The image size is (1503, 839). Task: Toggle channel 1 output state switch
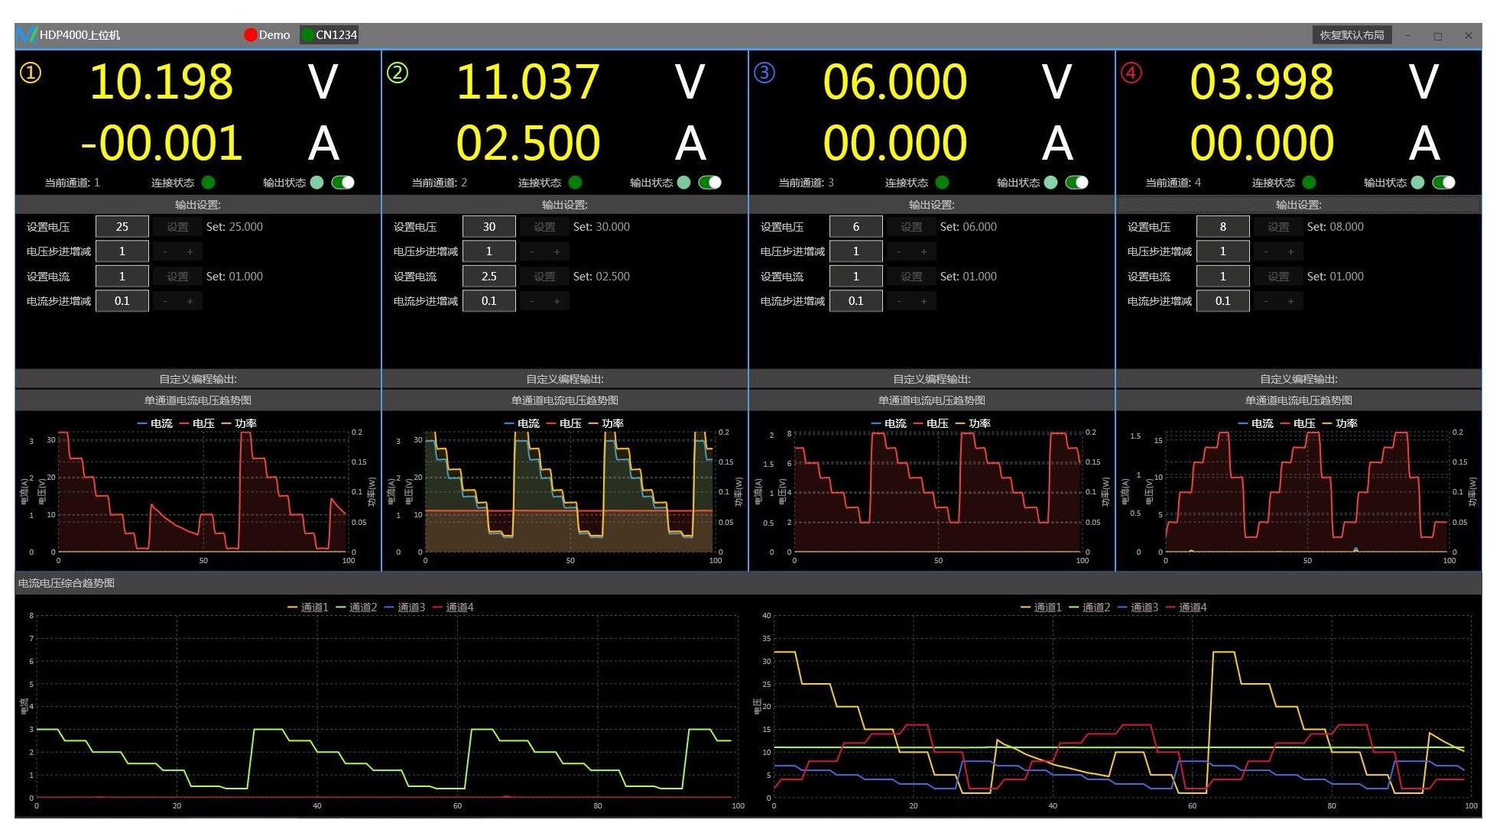342,183
